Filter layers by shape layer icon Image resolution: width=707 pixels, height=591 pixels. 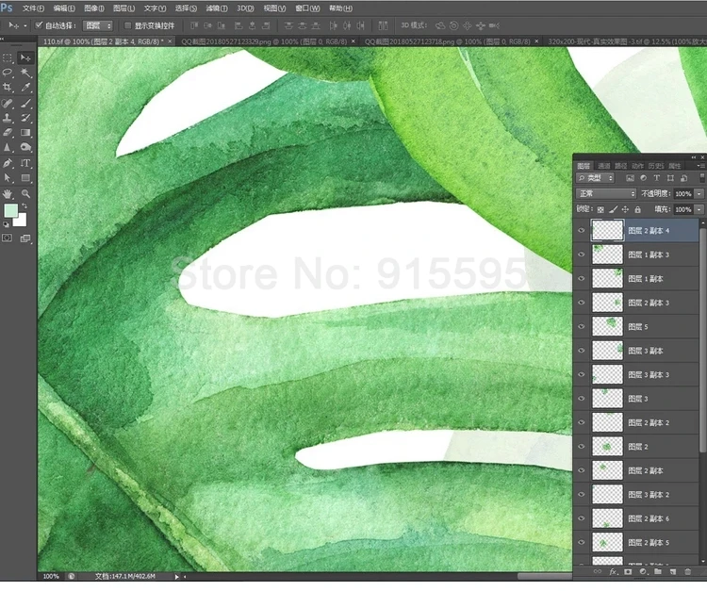tap(670, 178)
